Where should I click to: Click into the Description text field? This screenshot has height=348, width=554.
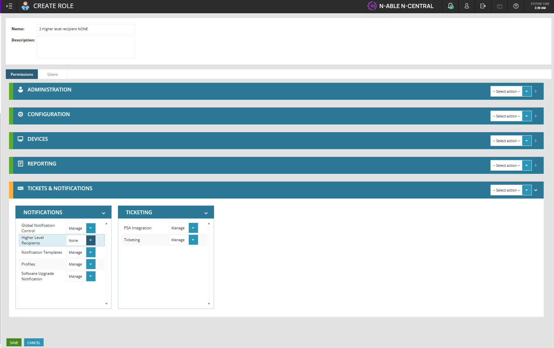click(86, 47)
